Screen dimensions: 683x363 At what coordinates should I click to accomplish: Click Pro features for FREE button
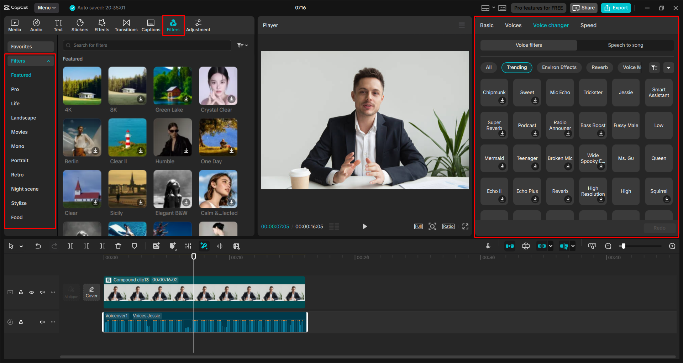tap(538, 8)
